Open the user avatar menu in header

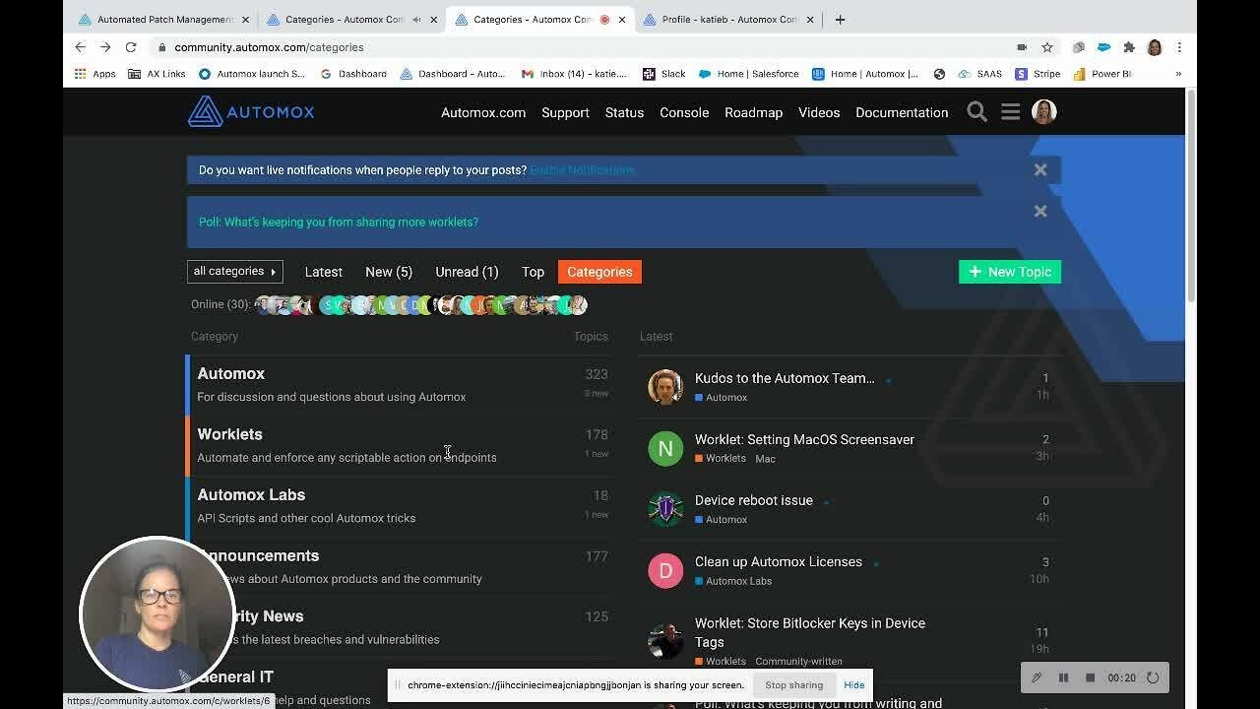coord(1043,112)
